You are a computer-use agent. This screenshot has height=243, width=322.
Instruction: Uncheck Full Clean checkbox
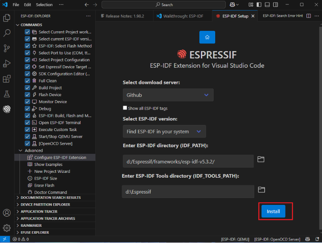point(27,81)
